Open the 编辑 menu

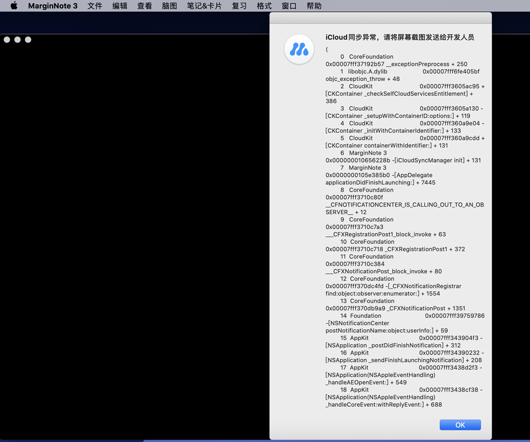pos(119,6)
